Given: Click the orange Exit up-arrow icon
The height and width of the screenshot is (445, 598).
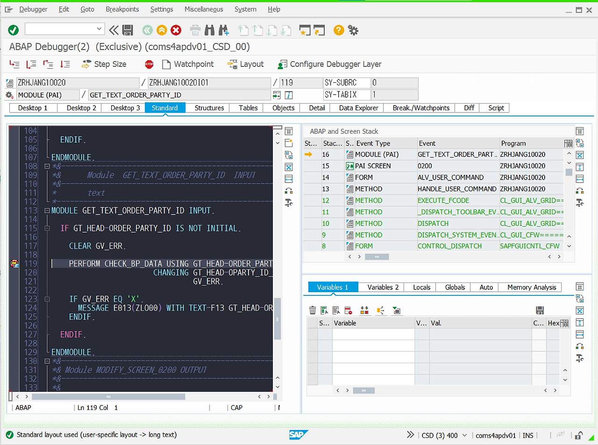Looking at the screenshot, I should tap(162, 30).
